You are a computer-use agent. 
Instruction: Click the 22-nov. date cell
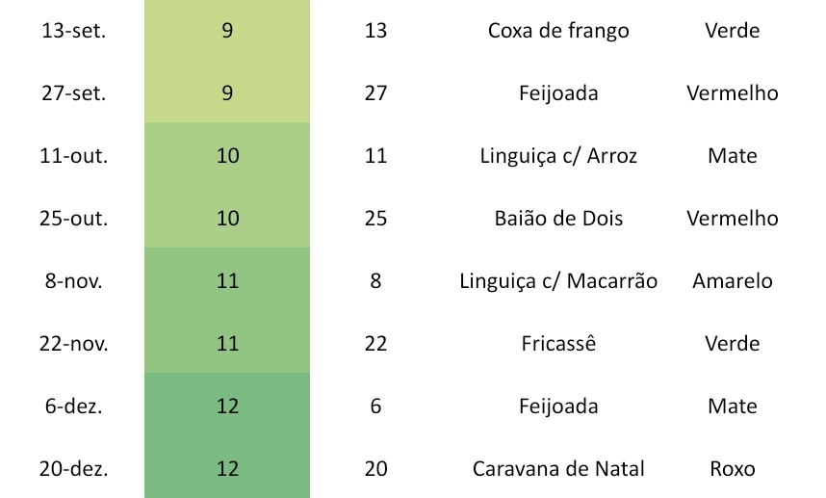pos(74,344)
